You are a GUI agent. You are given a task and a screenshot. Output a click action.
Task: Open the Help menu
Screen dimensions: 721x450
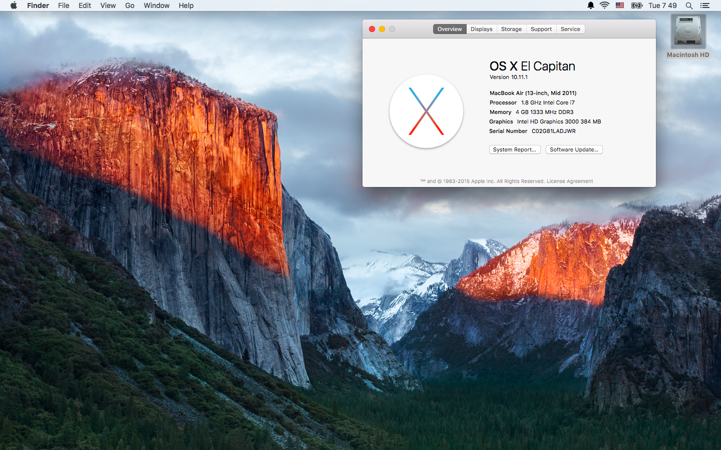(x=186, y=5)
